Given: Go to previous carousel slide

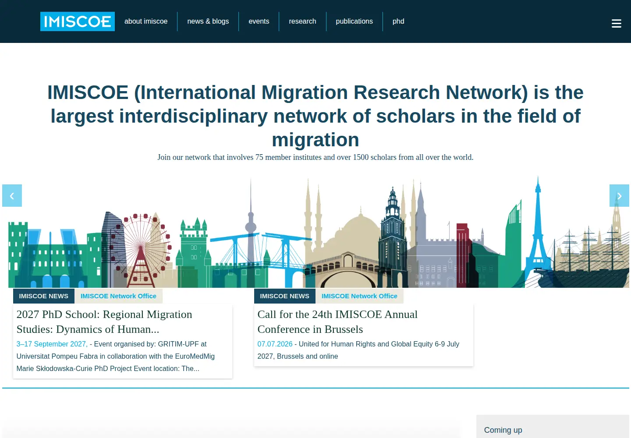Looking at the screenshot, I should pyautogui.click(x=12, y=196).
